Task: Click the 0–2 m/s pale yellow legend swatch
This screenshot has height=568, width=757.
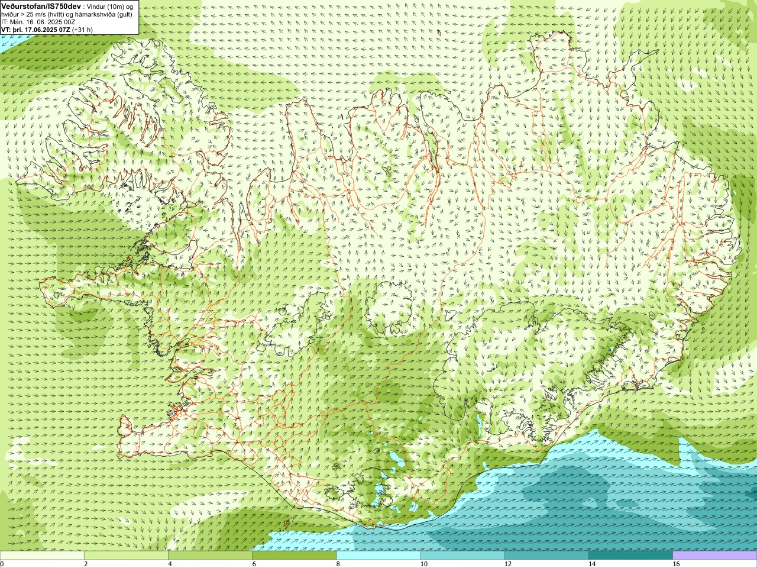Action: click(x=42, y=556)
